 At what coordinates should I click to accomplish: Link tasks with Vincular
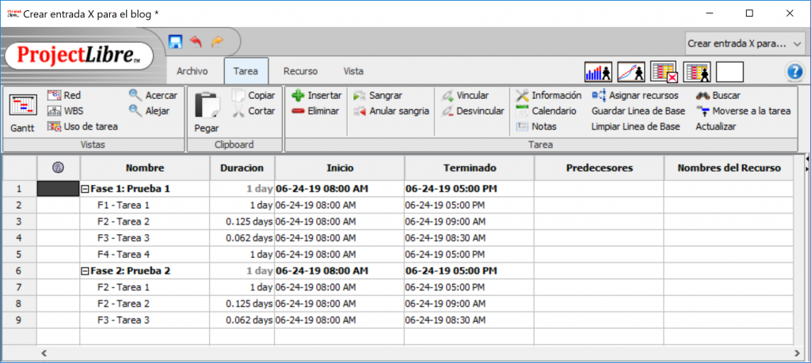pyautogui.click(x=466, y=96)
